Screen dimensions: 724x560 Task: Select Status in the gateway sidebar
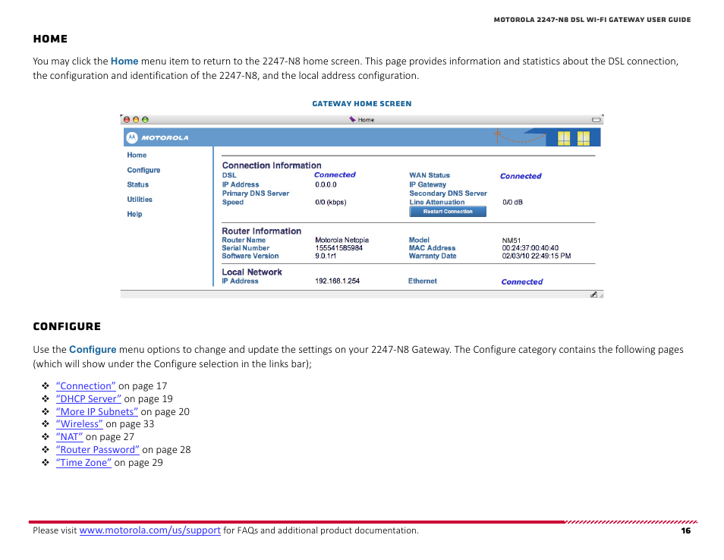(137, 184)
